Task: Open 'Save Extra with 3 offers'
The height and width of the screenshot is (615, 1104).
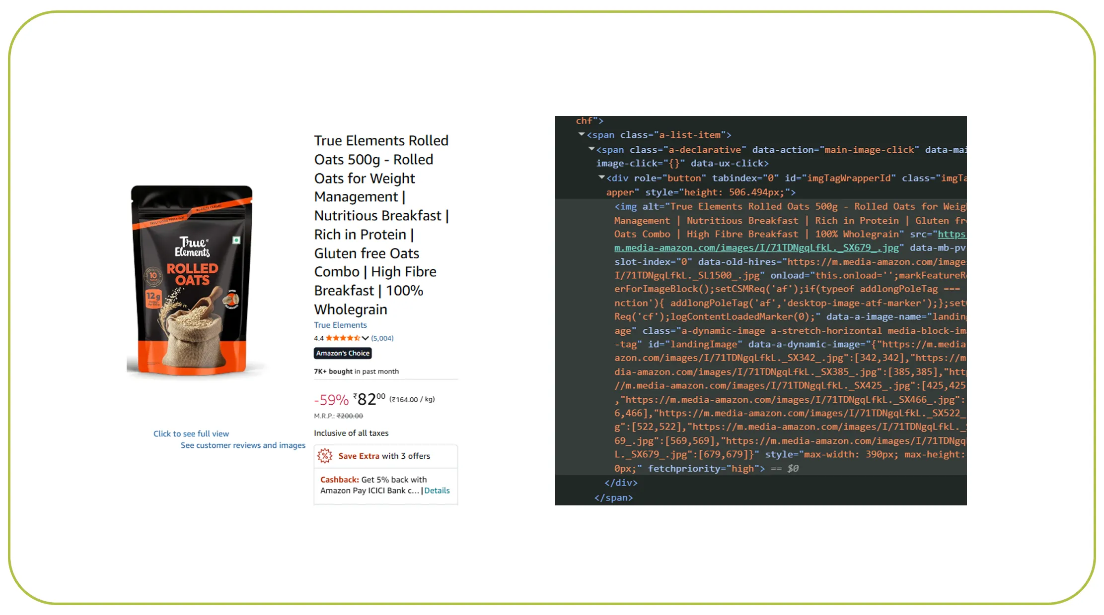Action: coord(384,456)
